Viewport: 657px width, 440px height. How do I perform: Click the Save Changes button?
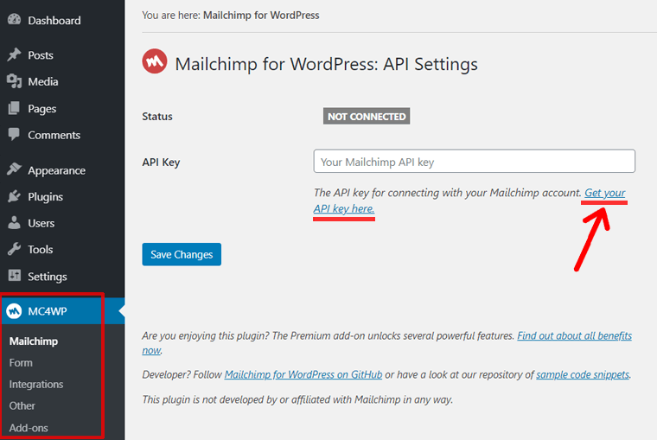pos(182,254)
